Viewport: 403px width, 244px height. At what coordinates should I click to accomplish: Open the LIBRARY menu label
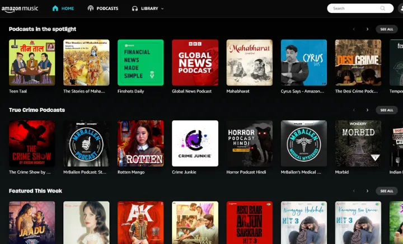click(149, 8)
